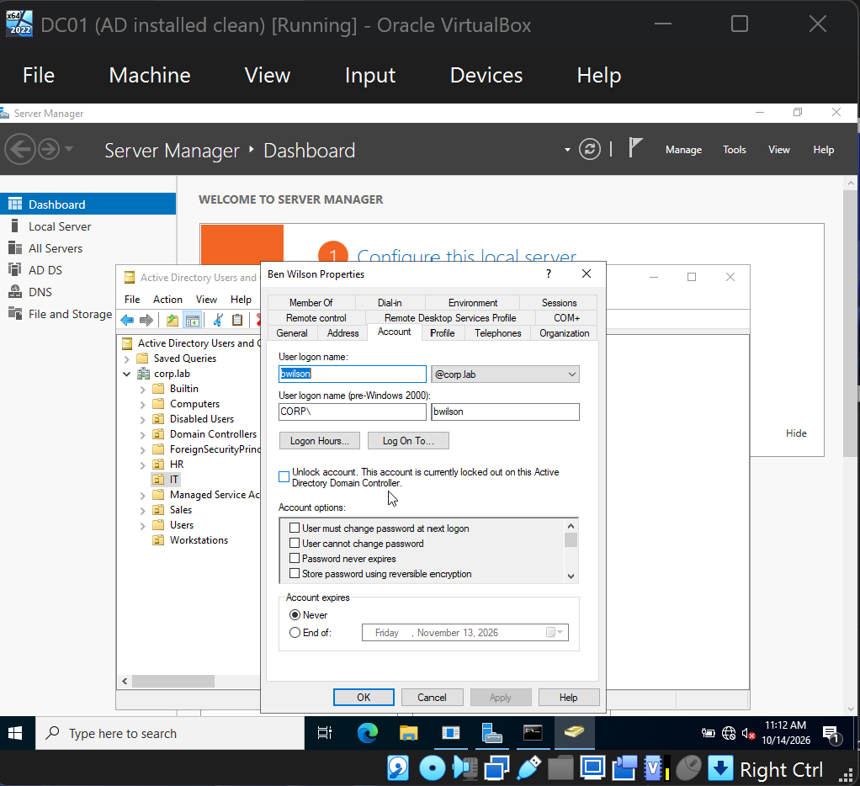Click the pre-Windows 2000 bwilson field
This screenshot has height=786, width=860.
coord(505,412)
